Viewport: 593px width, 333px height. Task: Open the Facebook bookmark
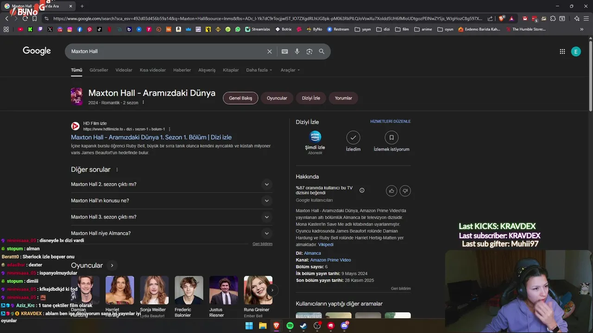[80, 29]
